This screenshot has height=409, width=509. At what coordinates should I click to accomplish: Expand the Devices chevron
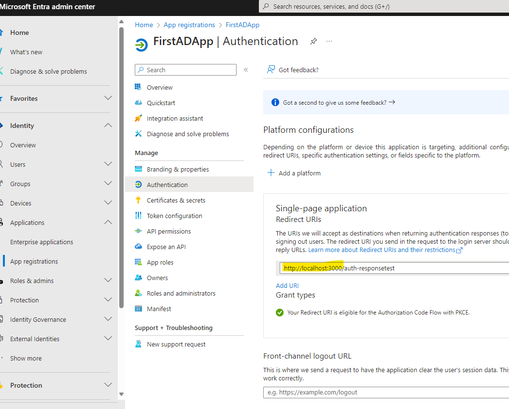pyautogui.click(x=108, y=203)
